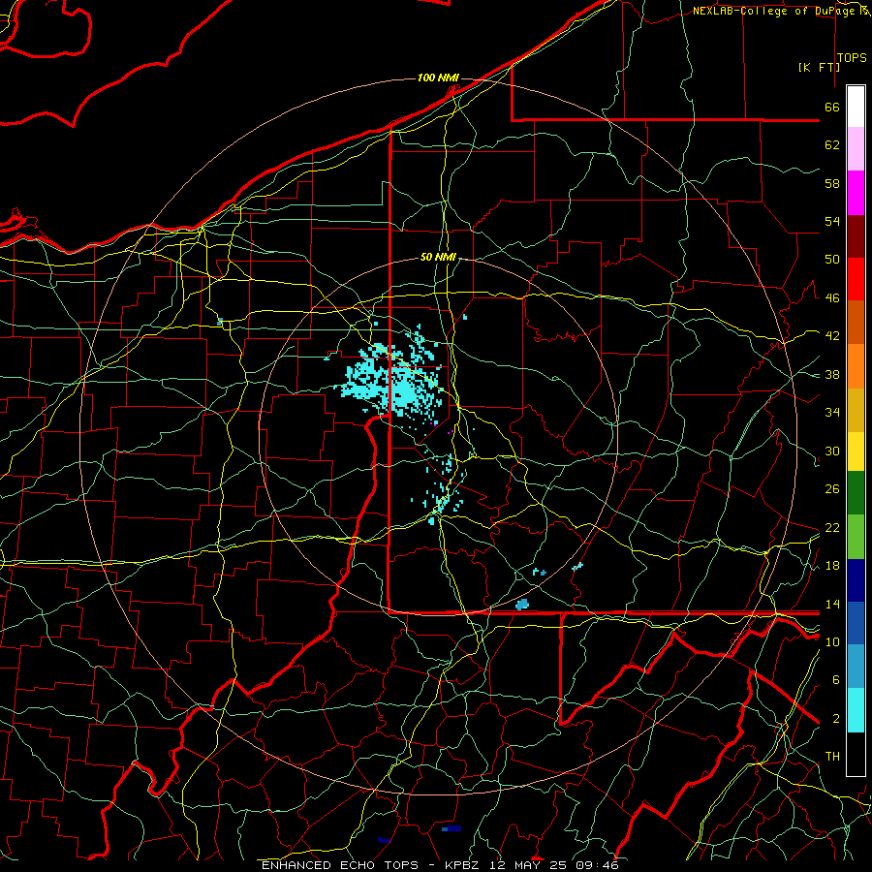Click the dark blue echo at the bottom of the map
The height and width of the screenshot is (872, 872).
click(x=452, y=828)
